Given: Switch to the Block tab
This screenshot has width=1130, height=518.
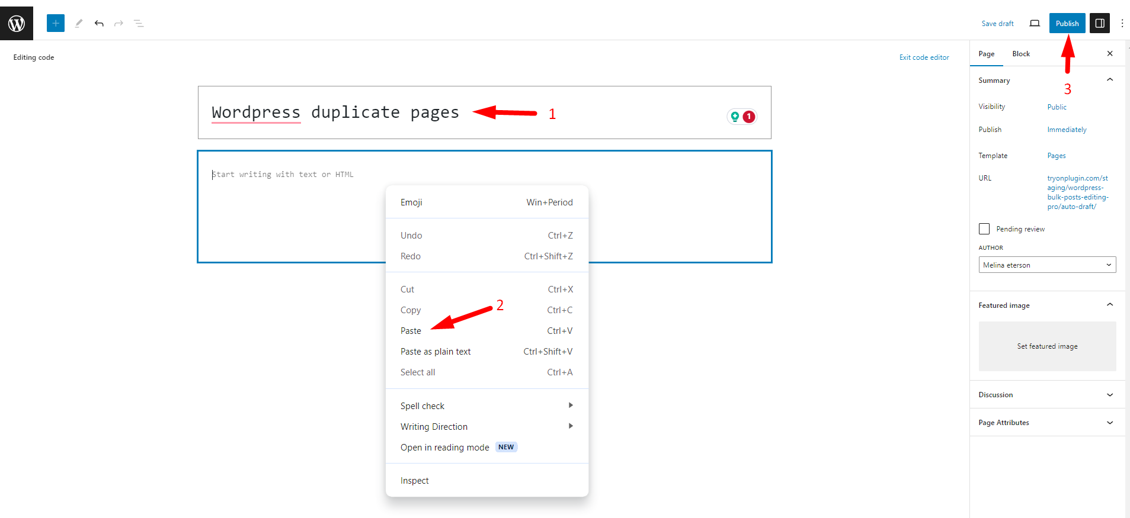Looking at the screenshot, I should (x=1021, y=54).
